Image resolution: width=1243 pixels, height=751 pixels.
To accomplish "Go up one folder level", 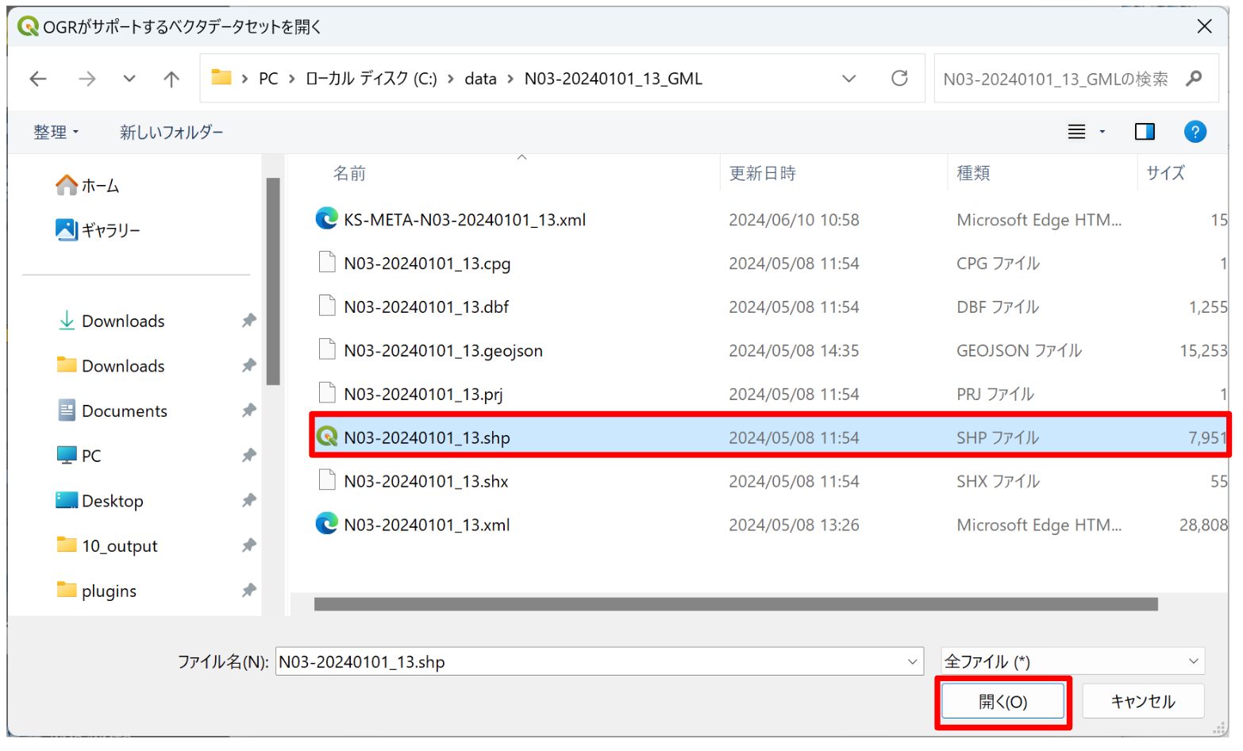I will point(171,79).
